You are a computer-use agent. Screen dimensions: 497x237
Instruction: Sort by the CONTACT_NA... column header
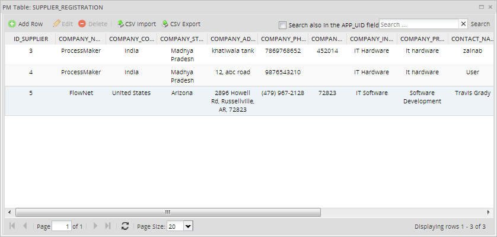click(472, 39)
